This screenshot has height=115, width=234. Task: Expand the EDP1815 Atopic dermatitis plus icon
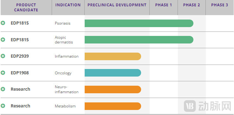3,40
